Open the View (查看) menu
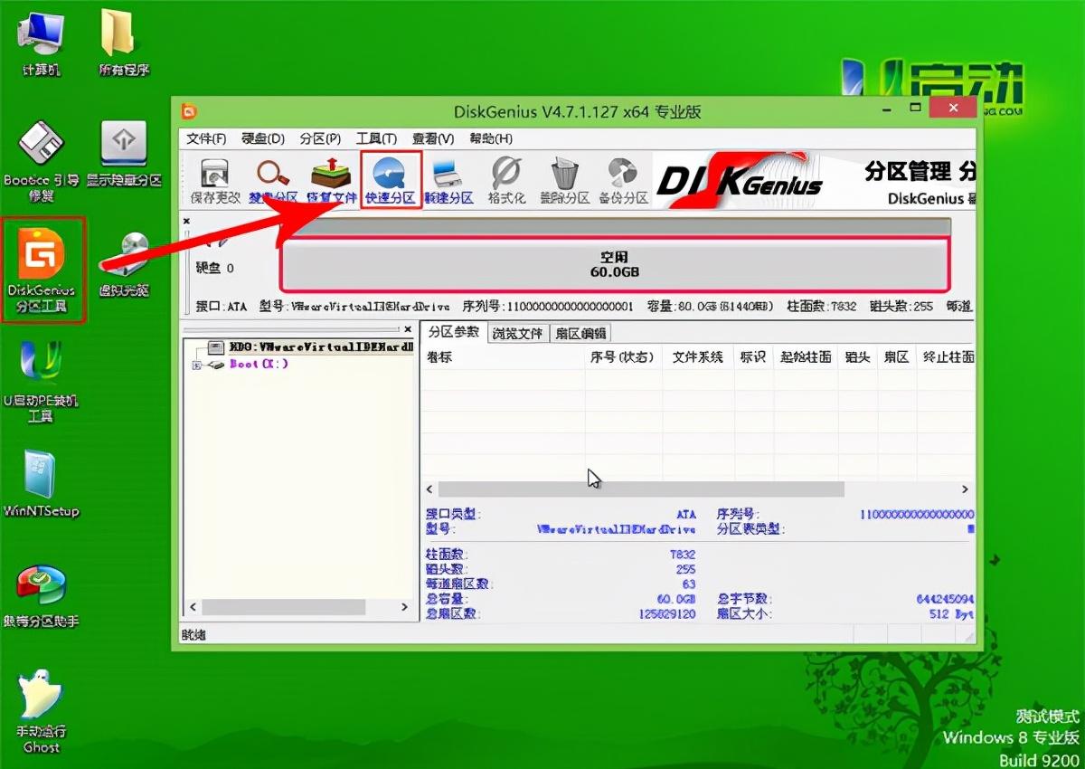Screen dimensions: 1085x769 click(x=433, y=138)
